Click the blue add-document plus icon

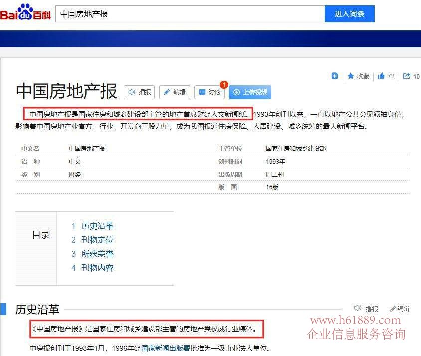click(x=335, y=76)
